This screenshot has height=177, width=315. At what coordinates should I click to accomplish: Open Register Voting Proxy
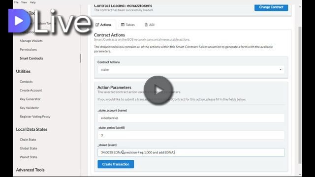pos(35,117)
